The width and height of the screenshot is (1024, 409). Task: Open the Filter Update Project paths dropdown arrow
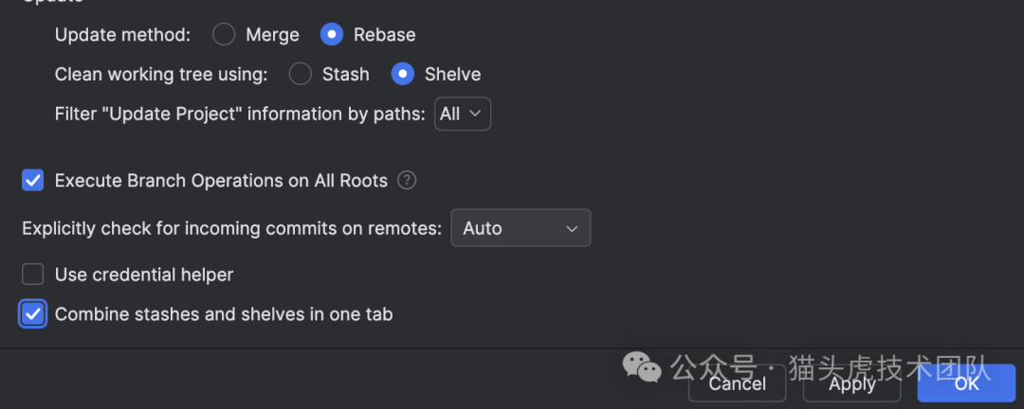coord(475,114)
